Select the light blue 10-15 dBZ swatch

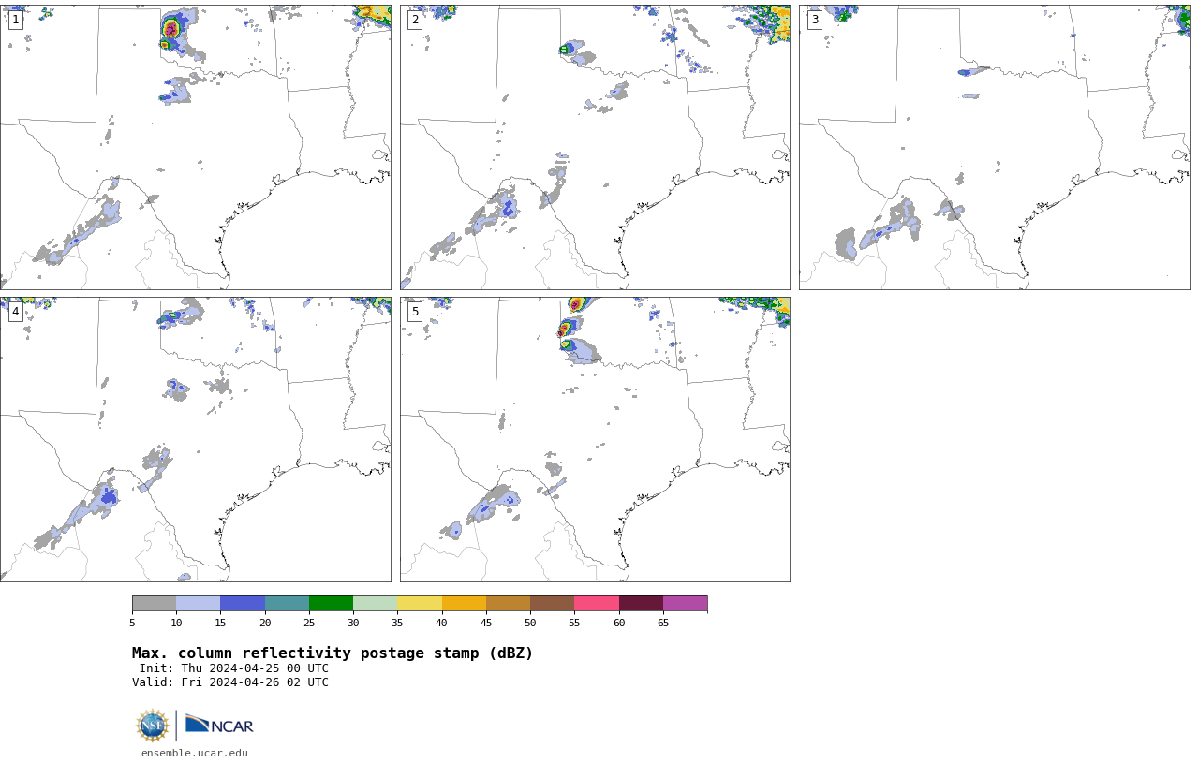199,603
